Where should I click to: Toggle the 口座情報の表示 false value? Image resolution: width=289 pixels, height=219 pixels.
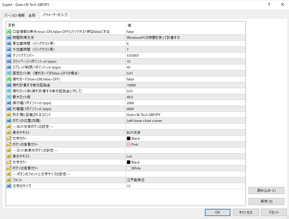tap(130, 32)
